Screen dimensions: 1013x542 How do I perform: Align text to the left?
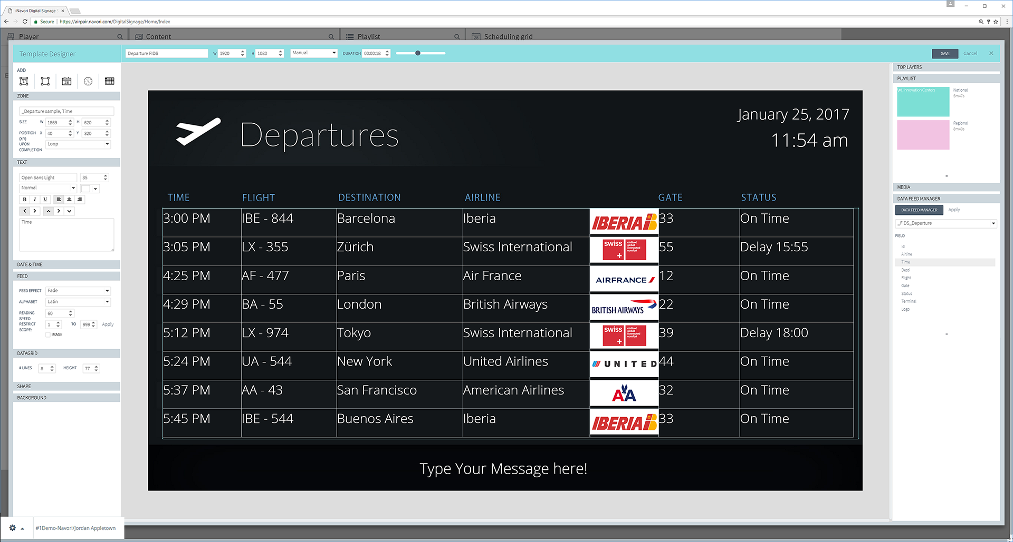pyautogui.click(x=59, y=200)
